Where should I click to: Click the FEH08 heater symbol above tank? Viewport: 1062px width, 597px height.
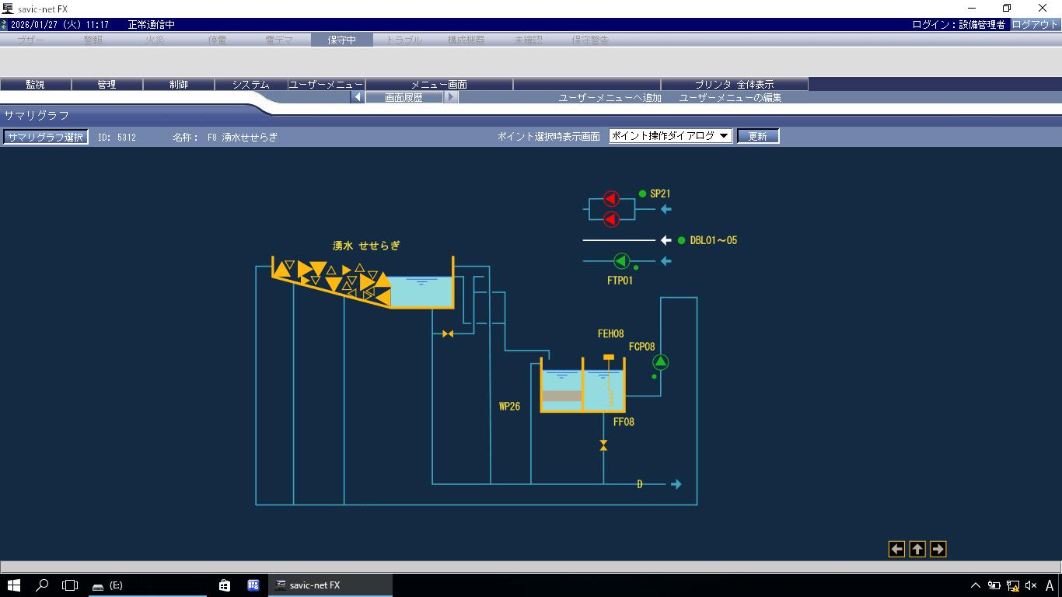tap(609, 358)
